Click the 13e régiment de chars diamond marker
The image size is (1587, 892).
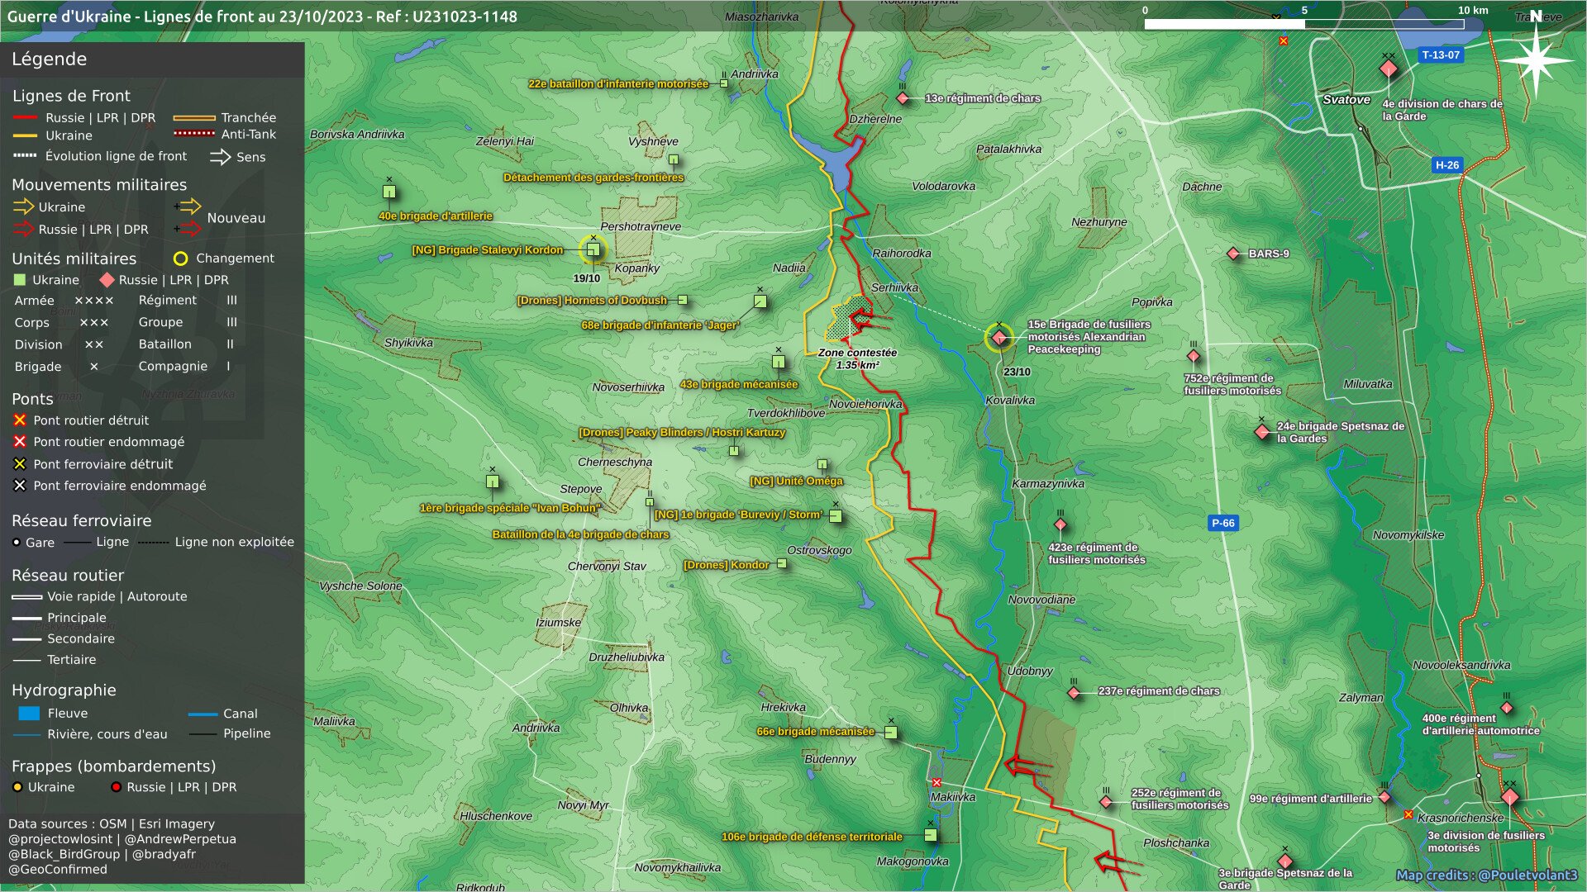tap(903, 98)
